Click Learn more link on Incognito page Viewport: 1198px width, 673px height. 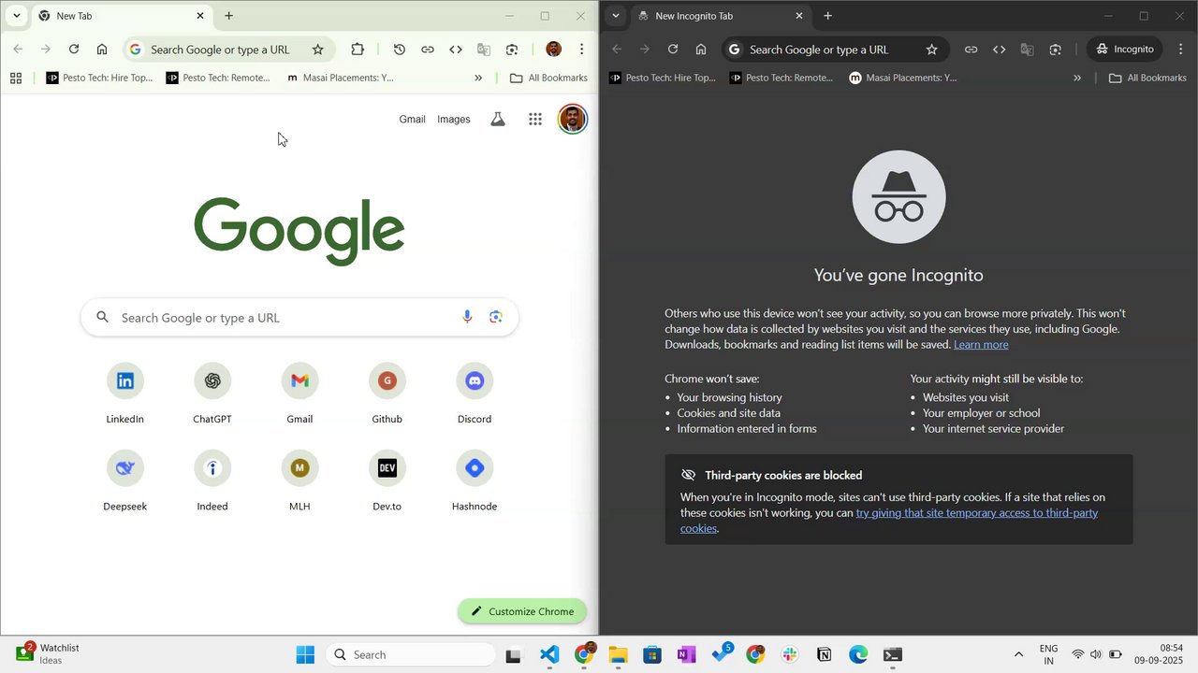coord(981,344)
